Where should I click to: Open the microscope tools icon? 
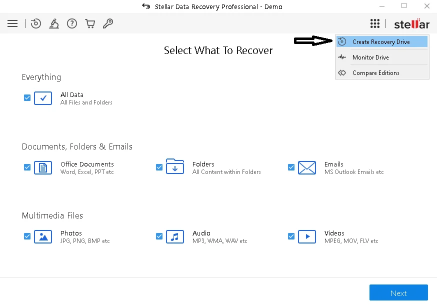point(54,23)
